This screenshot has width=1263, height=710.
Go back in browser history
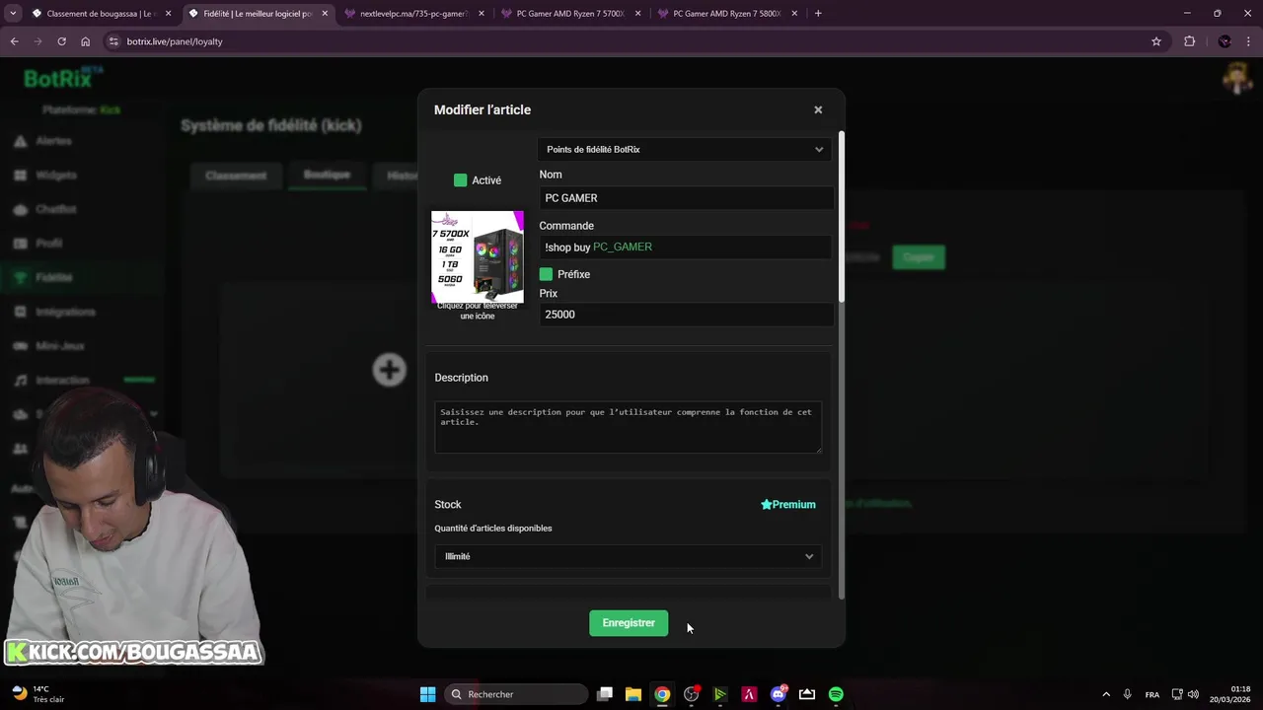14,41
